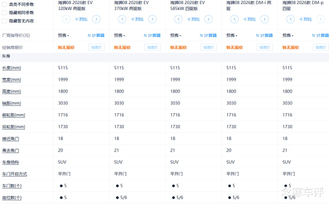The image size is (329, 204).
Task: Open 轴距(mm) parameter link
Action: (11, 103)
